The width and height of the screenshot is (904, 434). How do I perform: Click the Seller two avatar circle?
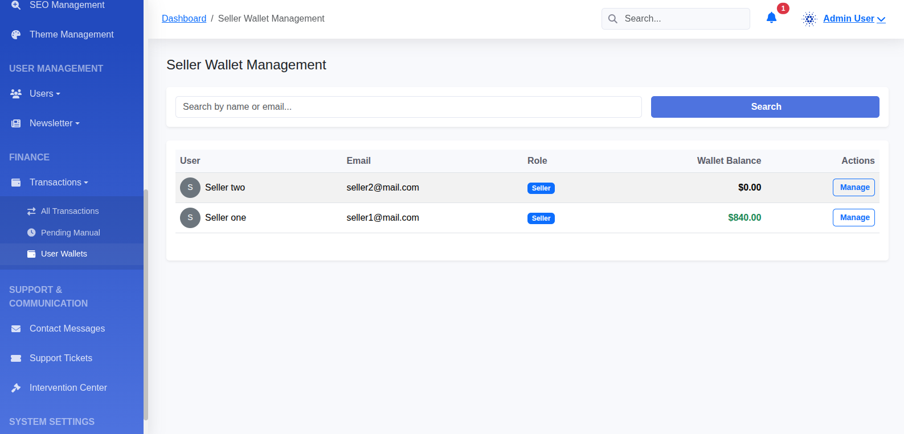[190, 188]
